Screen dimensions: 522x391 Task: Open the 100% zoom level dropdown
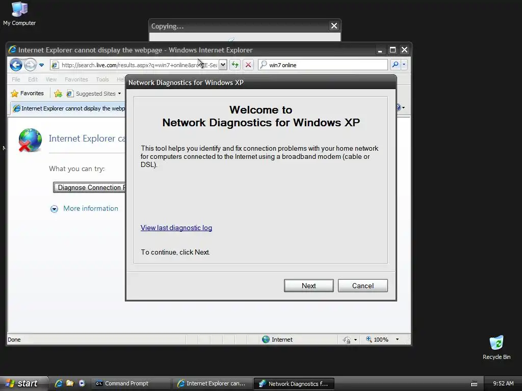397,340
